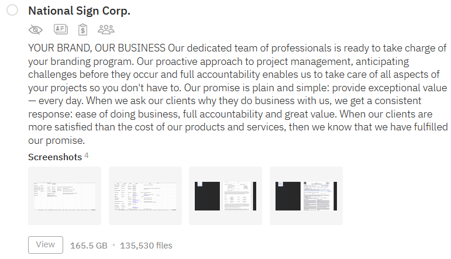Click the Screenshots heading

55,157
